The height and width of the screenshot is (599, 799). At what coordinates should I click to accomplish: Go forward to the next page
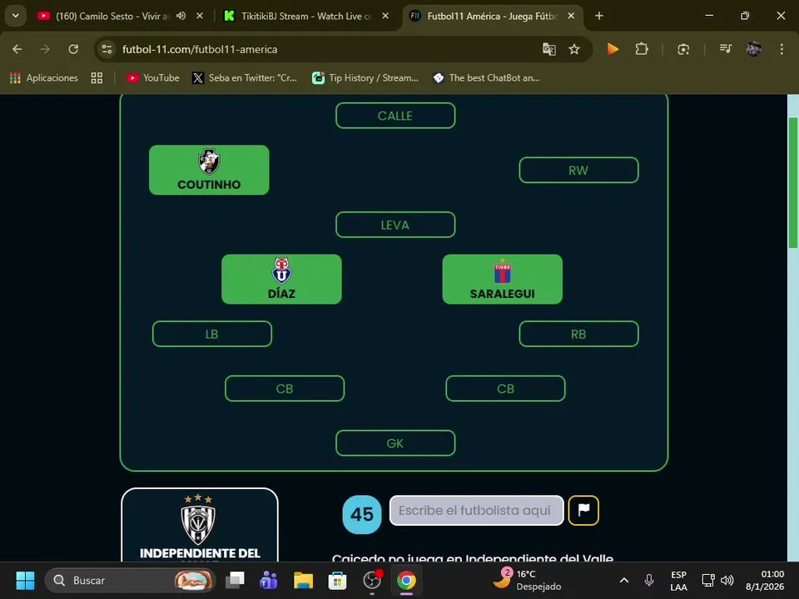click(45, 49)
